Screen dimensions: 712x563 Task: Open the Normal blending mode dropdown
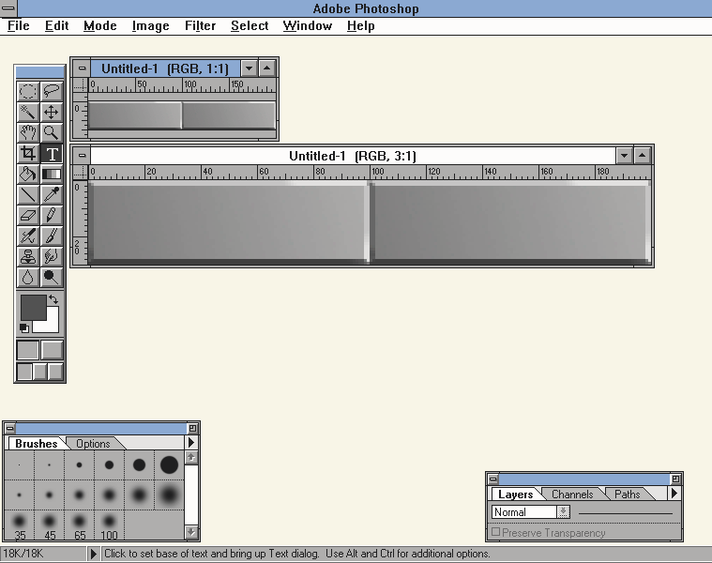(x=563, y=511)
